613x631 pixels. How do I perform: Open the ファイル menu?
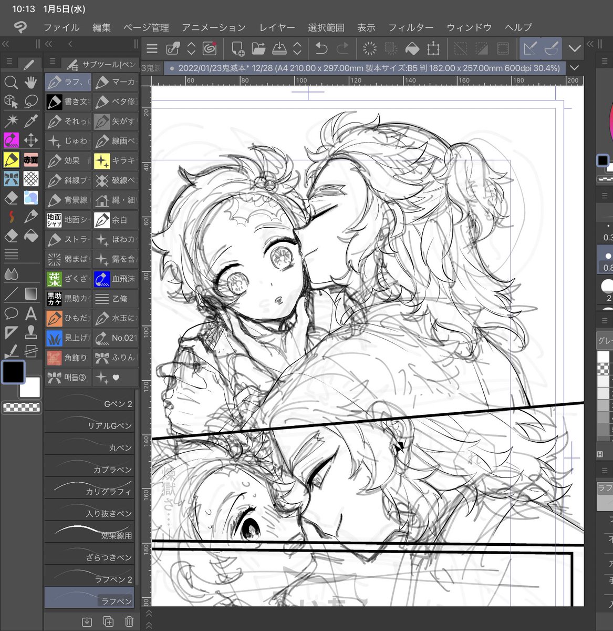(61, 27)
